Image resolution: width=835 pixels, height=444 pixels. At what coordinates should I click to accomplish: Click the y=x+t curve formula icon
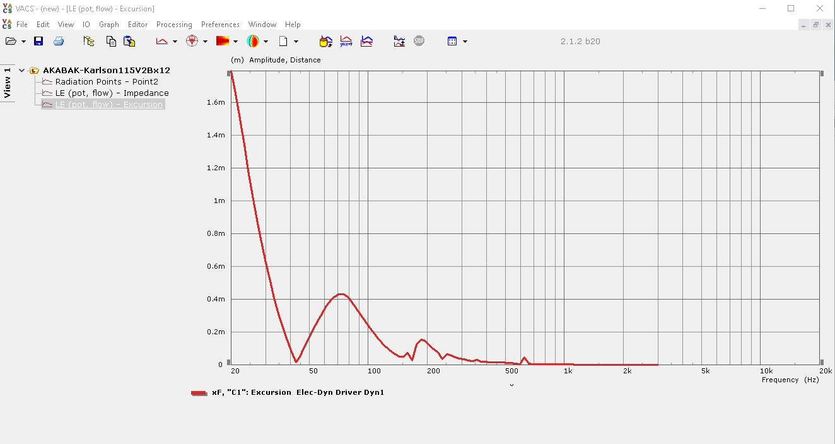point(346,41)
